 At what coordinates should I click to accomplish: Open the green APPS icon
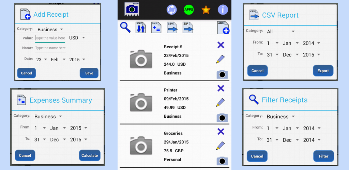click(188, 10)
